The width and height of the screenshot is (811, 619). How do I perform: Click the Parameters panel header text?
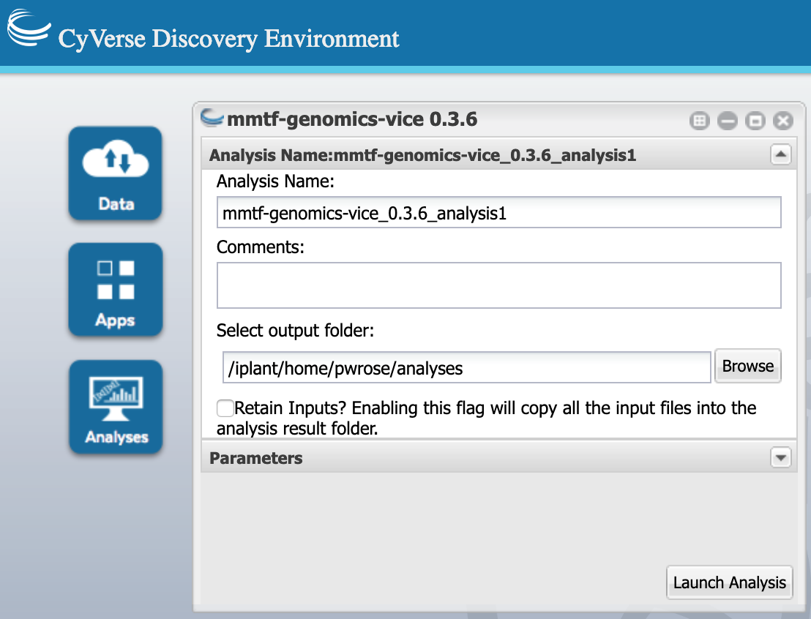click(256, 458)
